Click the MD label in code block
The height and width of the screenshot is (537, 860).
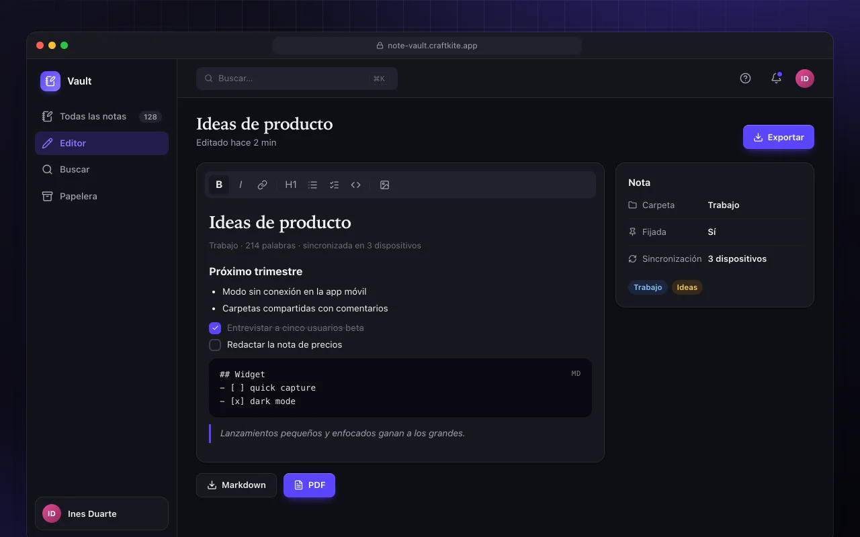pyautogui.click(x=576, y=374)
